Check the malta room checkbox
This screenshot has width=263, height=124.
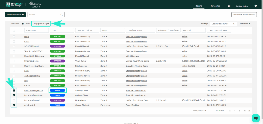(14, 41)
